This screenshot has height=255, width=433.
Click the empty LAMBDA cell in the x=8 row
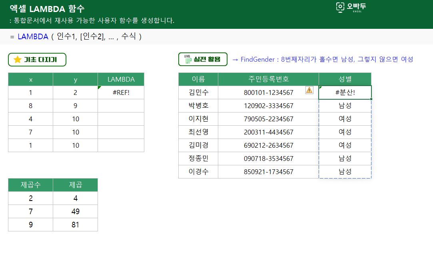pyautogui.click(x=121, y=106)
